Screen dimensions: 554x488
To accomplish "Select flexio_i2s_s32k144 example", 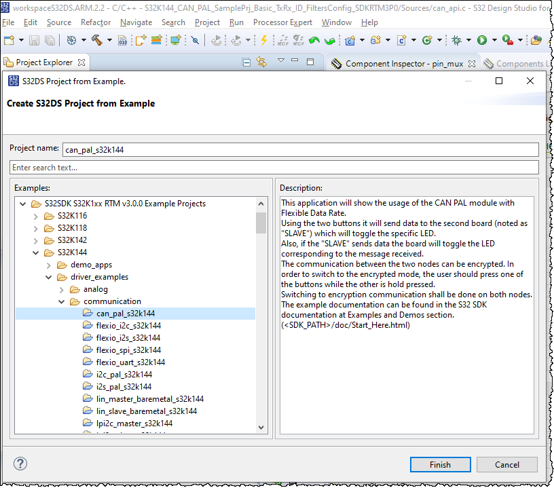I will (x=128, y=338).
